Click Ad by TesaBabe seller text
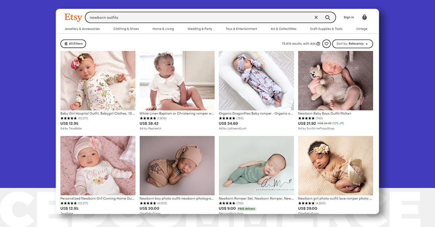This screenshot has height=227, width=435. pos(71,128)
